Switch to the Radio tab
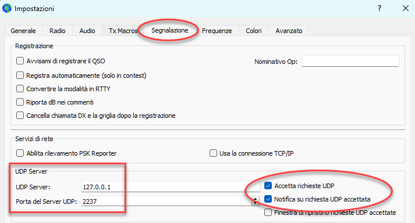415x223 pixels. (x=58, y=31)
